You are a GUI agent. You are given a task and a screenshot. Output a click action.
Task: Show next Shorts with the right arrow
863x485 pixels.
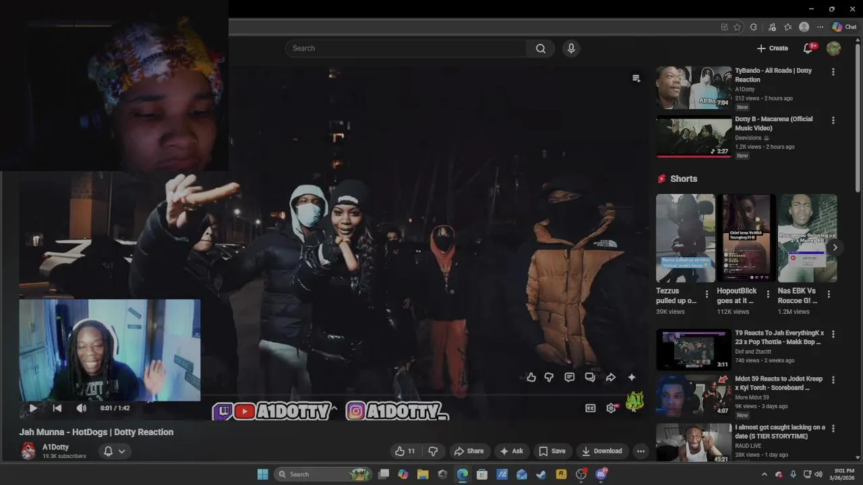(835, 248)
